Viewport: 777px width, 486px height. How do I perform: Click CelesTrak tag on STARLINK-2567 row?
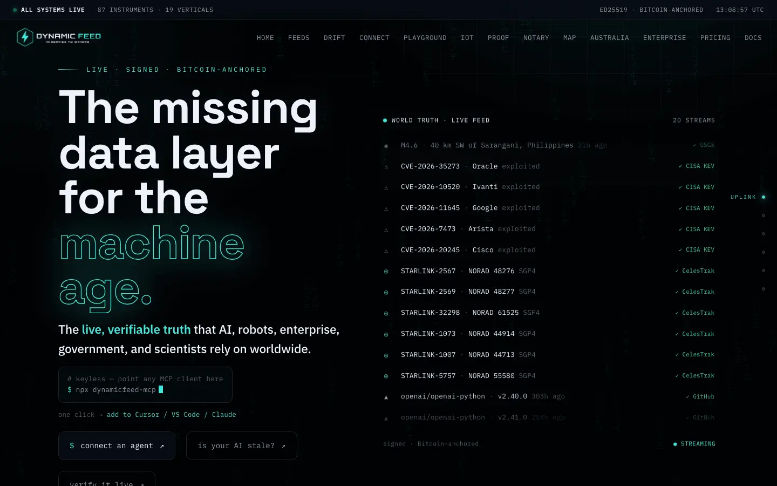pyautogui.click(x=695, y=271)
